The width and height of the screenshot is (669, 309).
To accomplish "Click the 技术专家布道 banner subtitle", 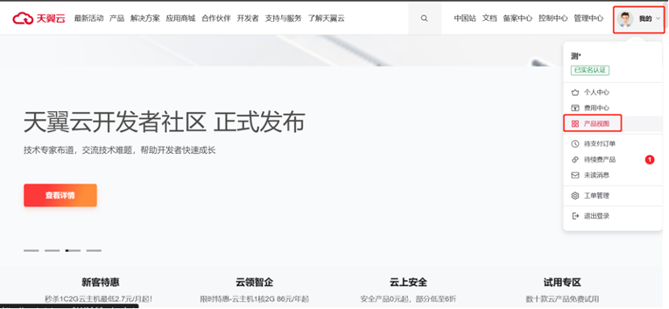I will (120, 150).
